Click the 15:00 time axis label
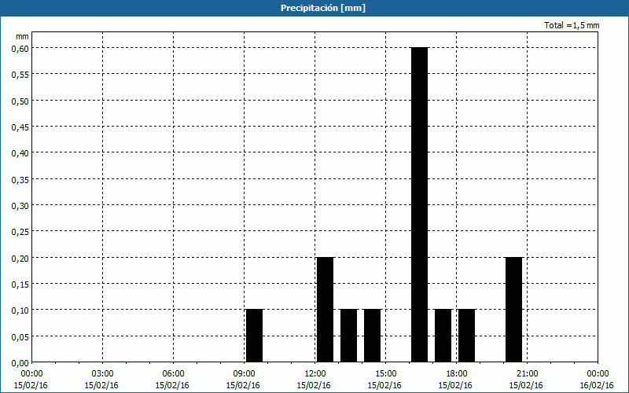629x393 pixels. 385,374
